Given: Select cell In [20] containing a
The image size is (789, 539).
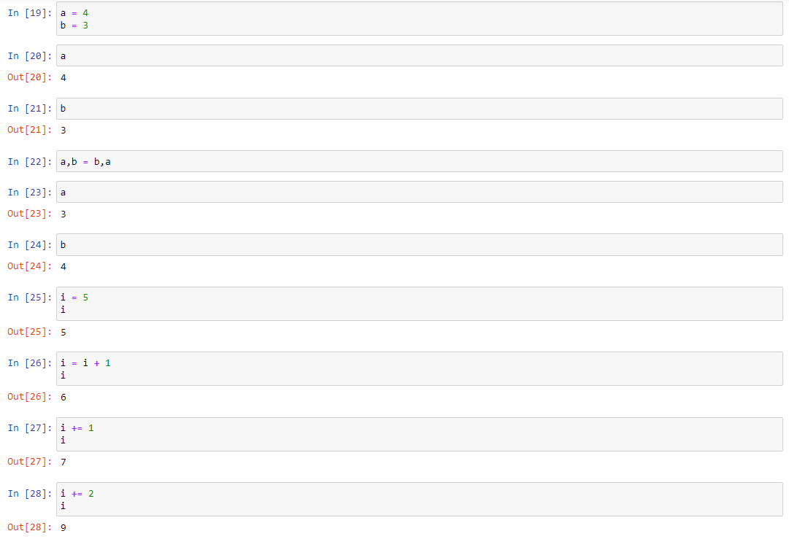Looking at the screenshot, I should 419,55.
